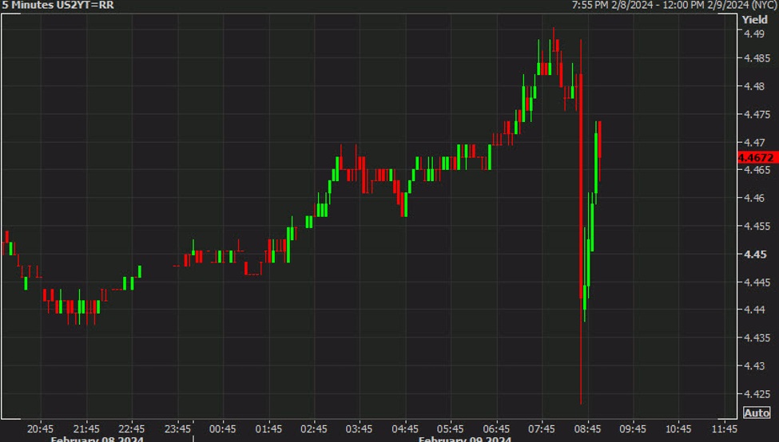Click the bold 4.45 yield axis label

(754, 255)
